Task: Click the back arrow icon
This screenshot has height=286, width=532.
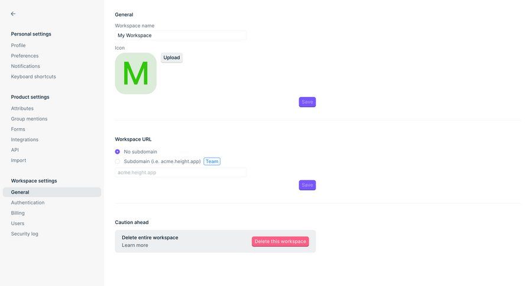Action: click(13, 14)
